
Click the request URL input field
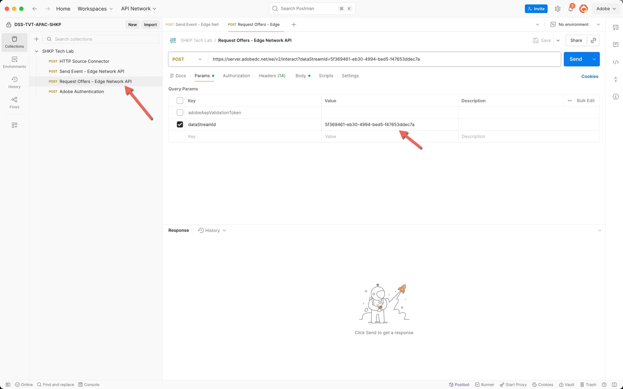[x=384, y=59]
